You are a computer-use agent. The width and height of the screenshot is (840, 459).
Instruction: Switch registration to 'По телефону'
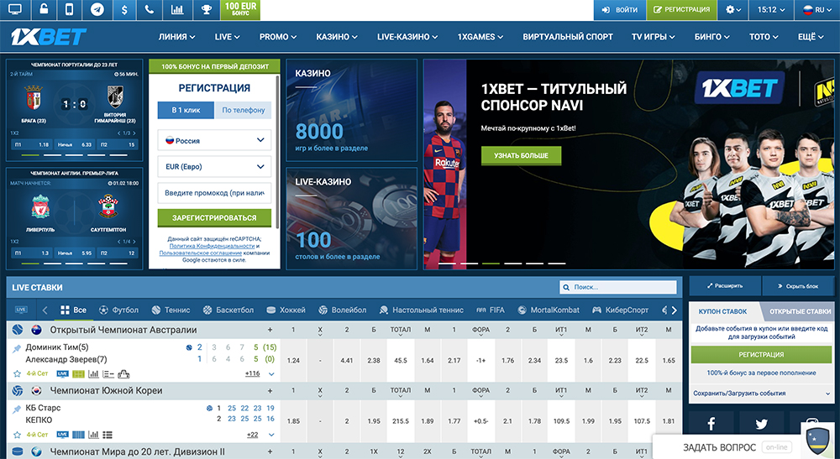click(x=243, y=110)
